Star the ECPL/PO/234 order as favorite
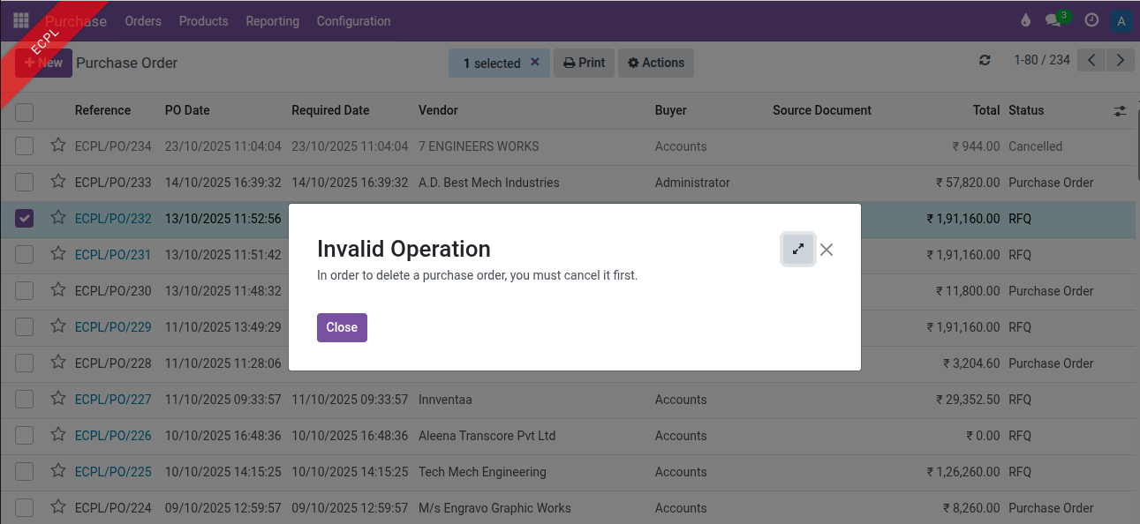 [x=58, y=146]
